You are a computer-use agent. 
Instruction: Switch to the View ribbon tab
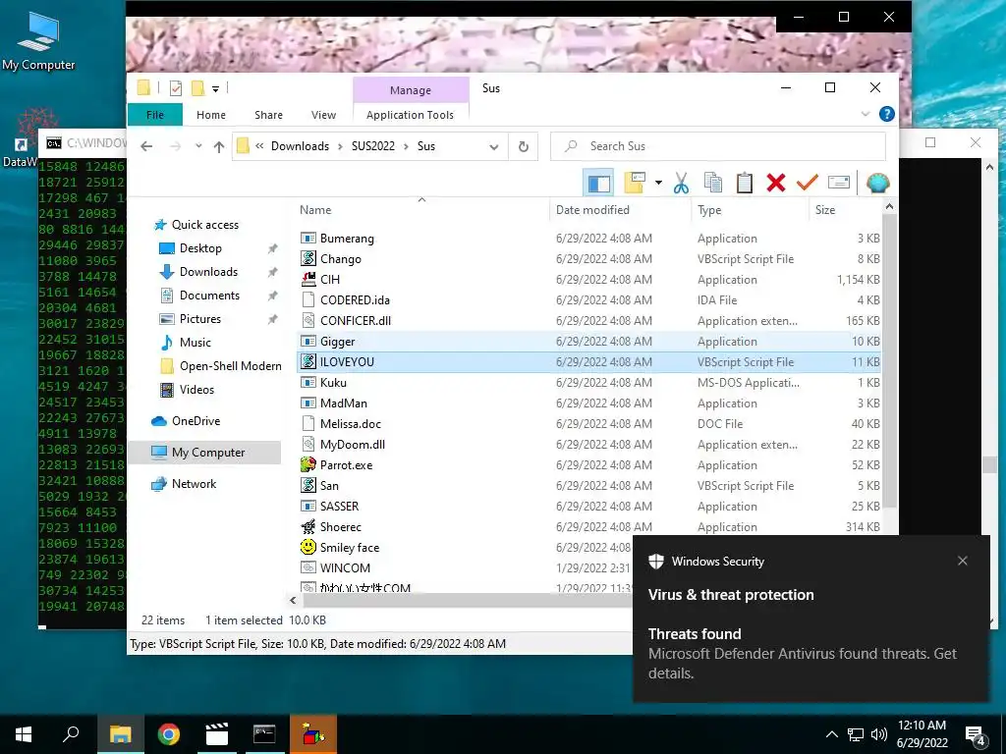323,115
